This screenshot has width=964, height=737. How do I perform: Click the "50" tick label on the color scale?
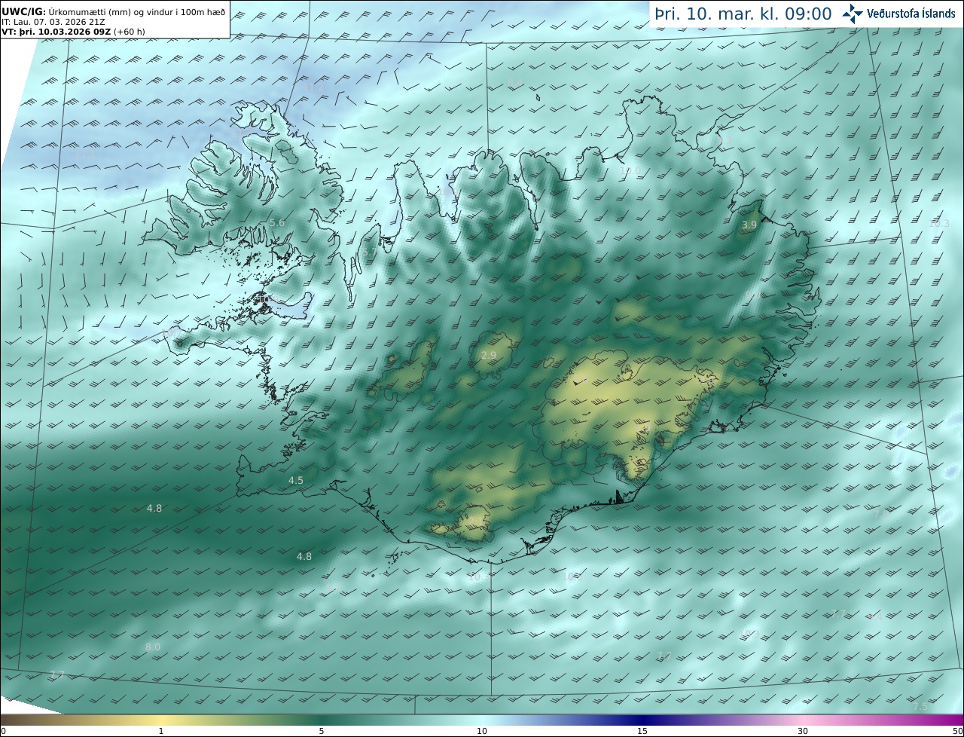pyautogui.click(x=958, y=731)
